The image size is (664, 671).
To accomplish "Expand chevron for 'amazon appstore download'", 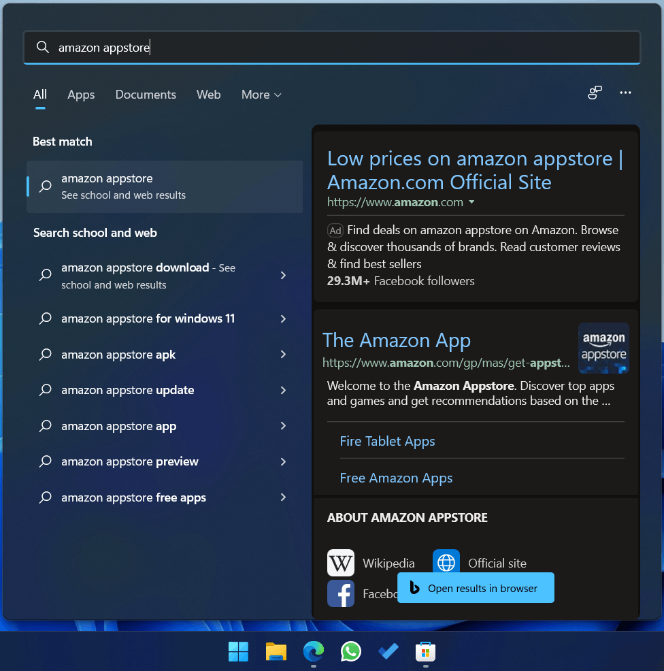I will click(x=283, y=275).
